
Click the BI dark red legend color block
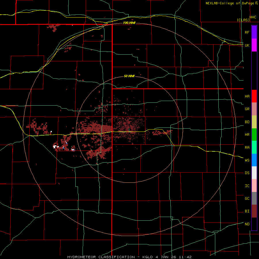point(254,211)
